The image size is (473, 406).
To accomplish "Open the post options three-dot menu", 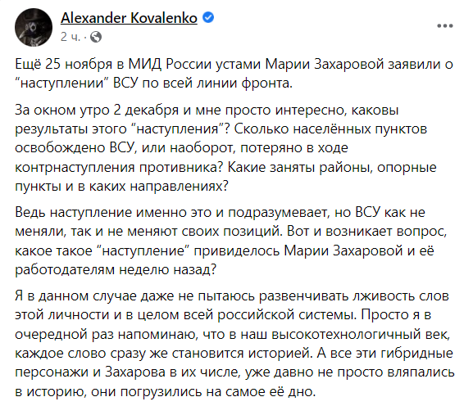I will 445,26.
